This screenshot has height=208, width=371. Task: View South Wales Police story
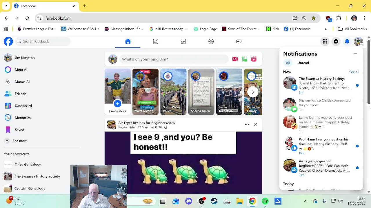tap(173, 92)
